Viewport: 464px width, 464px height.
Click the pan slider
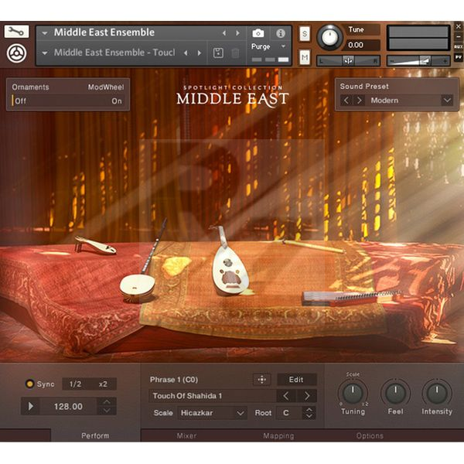[348, 60]
